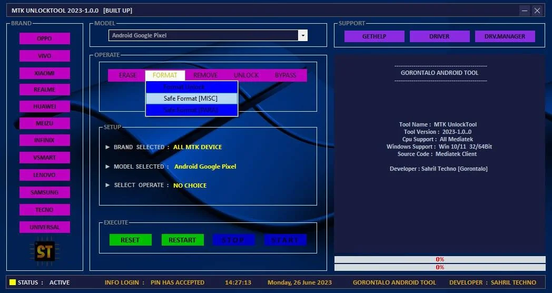Image resolution: width=552 pixels, height=293 pixels.
Task: Choose the LENOVO brand button
Action: 44,174
